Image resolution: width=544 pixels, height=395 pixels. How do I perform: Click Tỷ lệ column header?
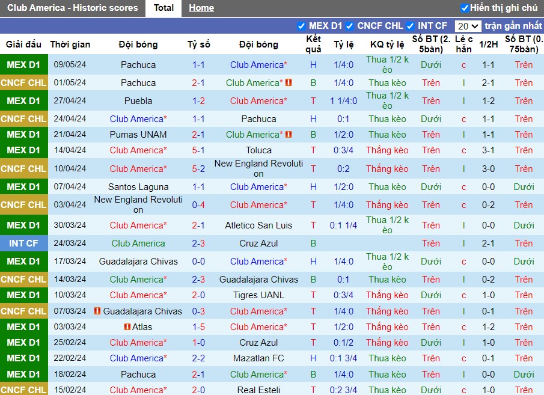point(343,44)
